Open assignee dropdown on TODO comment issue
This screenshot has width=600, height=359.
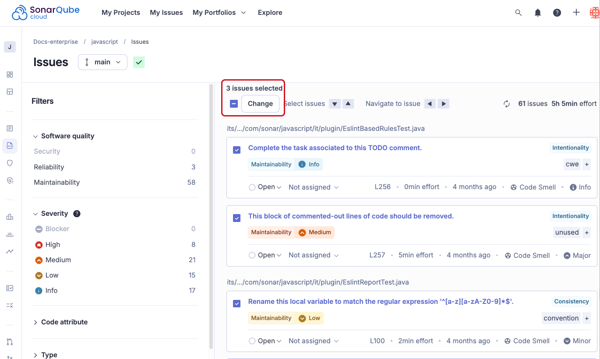coord(314,187)
